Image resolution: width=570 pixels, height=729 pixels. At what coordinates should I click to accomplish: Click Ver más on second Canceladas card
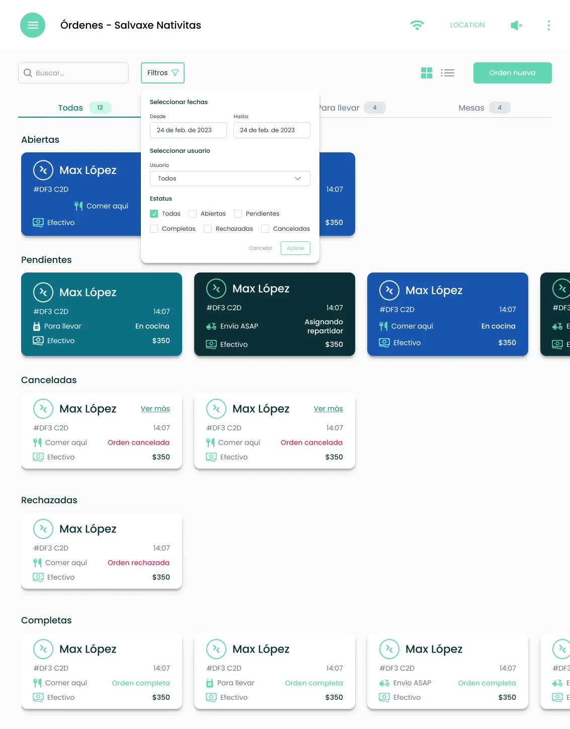pos(329,409)
